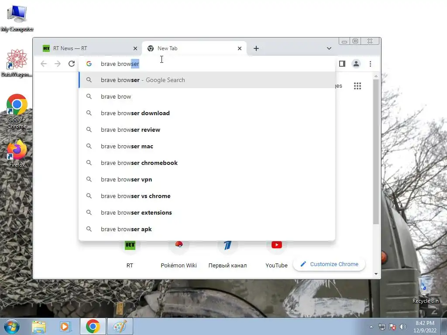447x335 pixels.
Task: Select 'brave browser - Google Search' suggestion
Action: coord(207,80)
